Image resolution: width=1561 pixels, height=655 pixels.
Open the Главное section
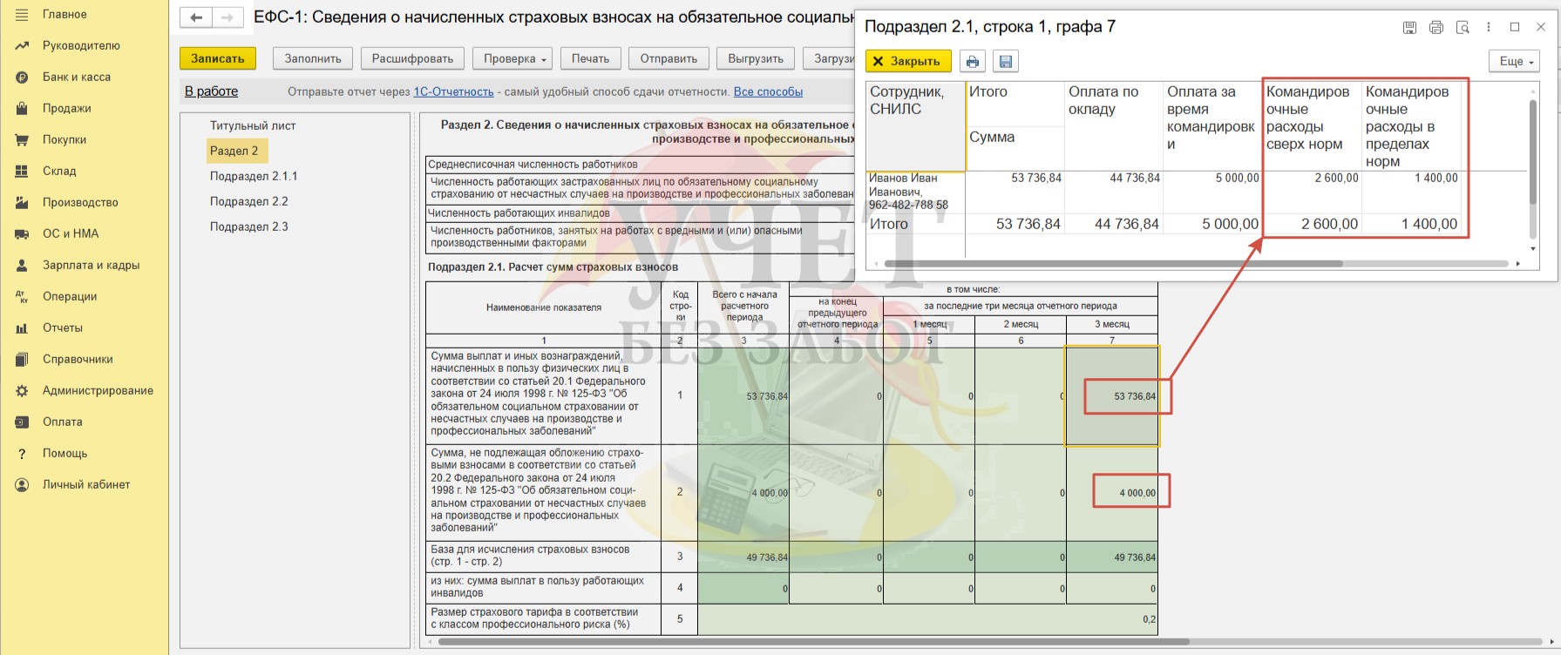click(64, 14)
